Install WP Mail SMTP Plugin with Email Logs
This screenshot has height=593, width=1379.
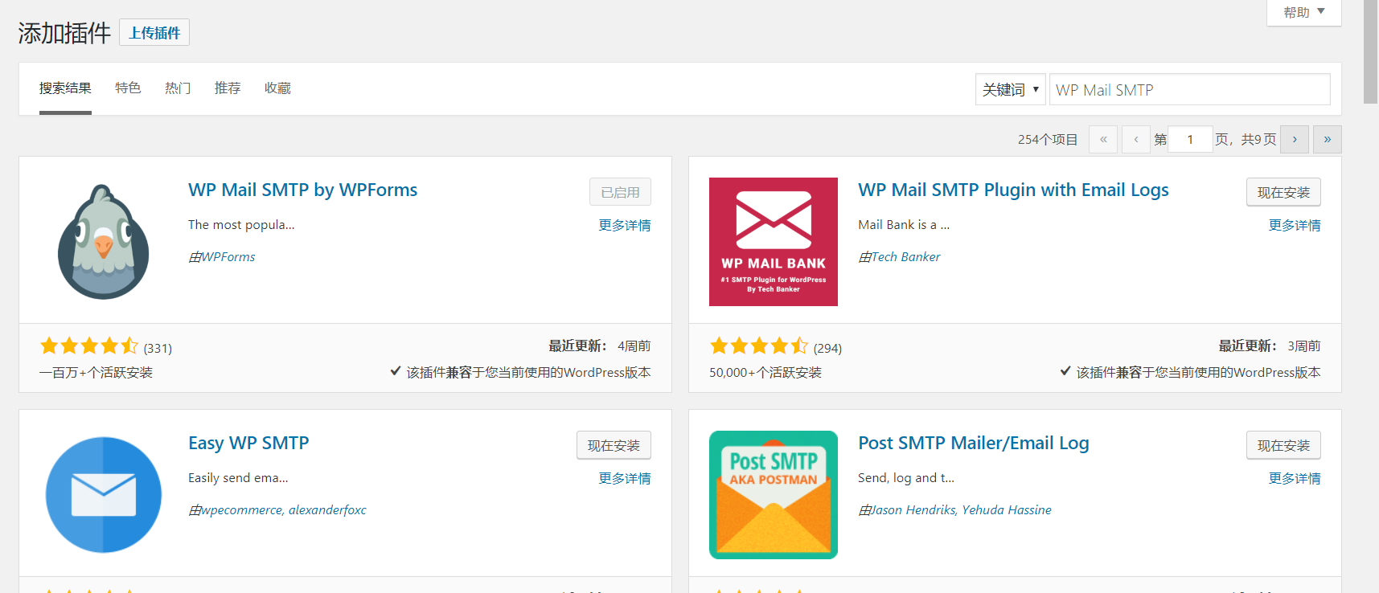pyautogui.click(x=1283, y=192)
